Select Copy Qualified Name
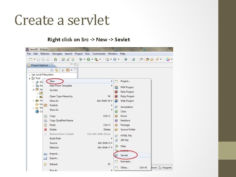Viewport: 236px width, 177px height. 78,120
